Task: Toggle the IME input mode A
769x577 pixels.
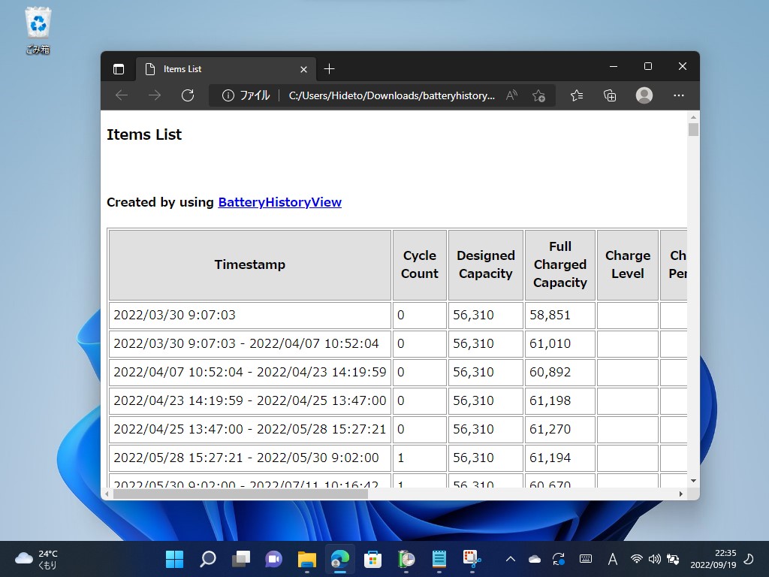Action: tap(613, 559)
